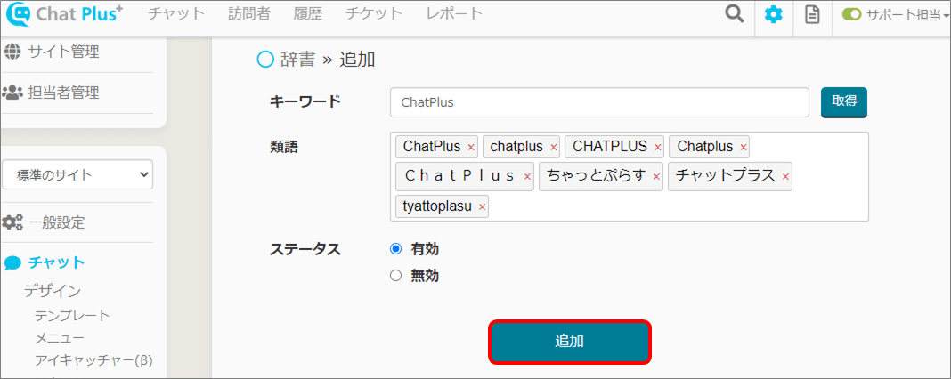Click the gears icon beside 一般設定

pyautogui.click(x=12, y=222)
